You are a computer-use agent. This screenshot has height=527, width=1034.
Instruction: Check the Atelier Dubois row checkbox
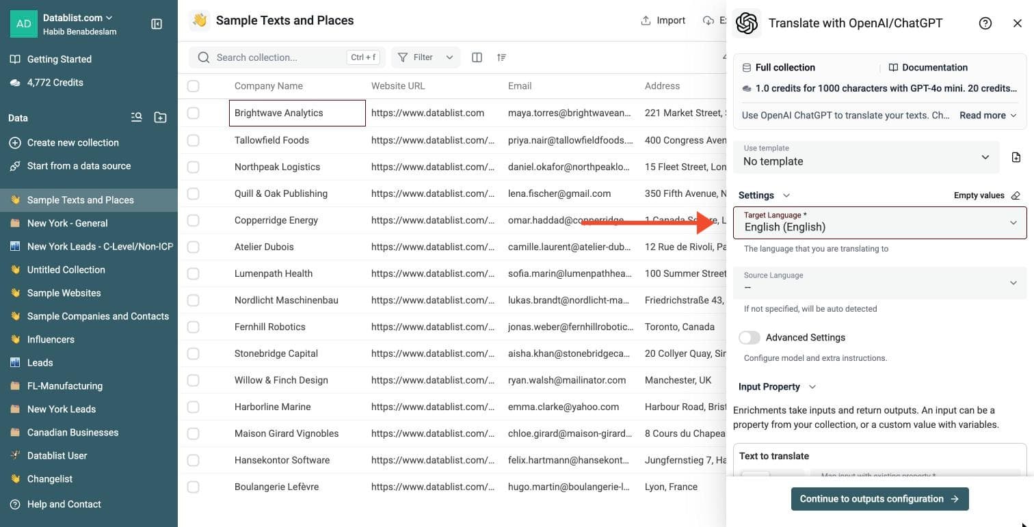pyautogui.click(x=194, y=247)
